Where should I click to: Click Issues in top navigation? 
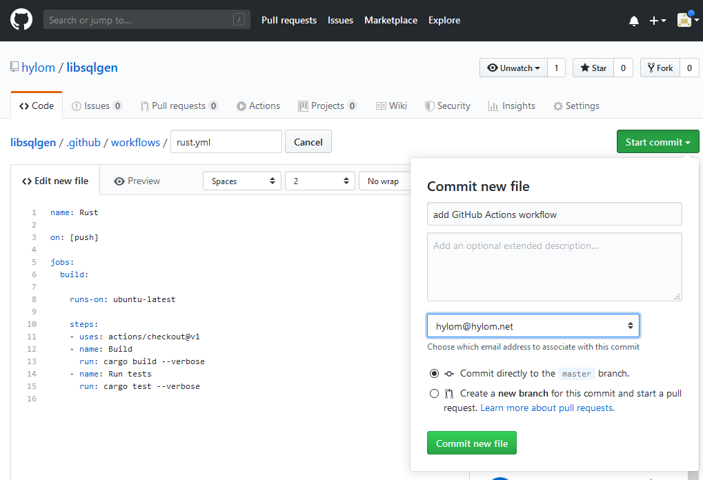(340, 20)
